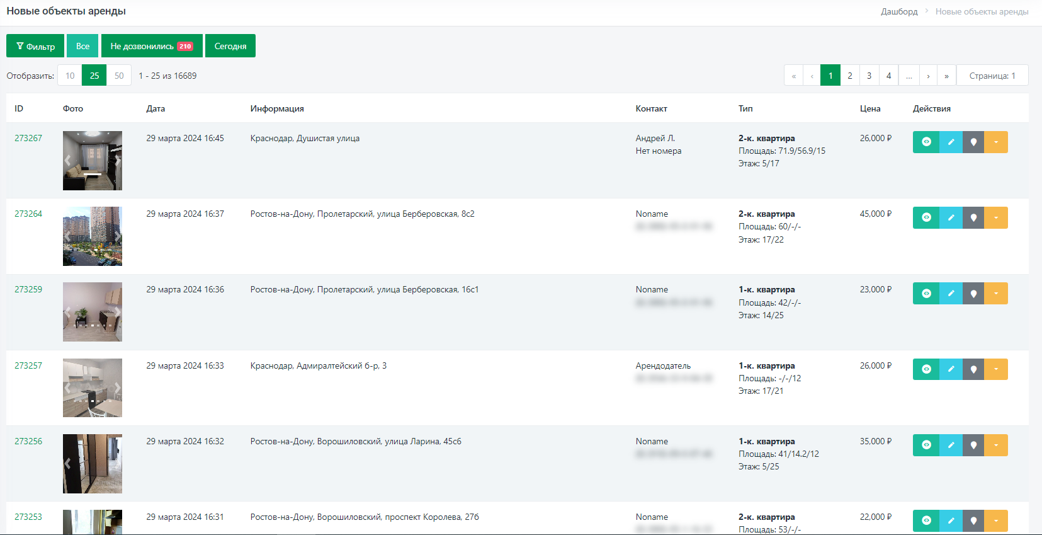Open photo thumbnail of listing 273259
The height and width of the screenshot is (535, 1042).
tap(93, 312)
